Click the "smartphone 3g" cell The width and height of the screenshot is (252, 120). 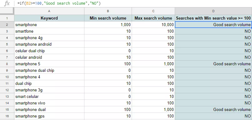click(x=49, y=90)
